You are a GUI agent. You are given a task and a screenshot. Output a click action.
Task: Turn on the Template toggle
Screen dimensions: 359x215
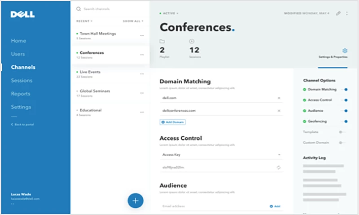click(x=342, y=132)
